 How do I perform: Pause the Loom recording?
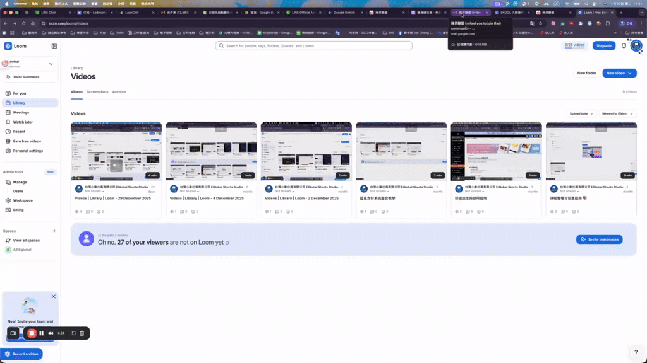[x=41, y=333]
